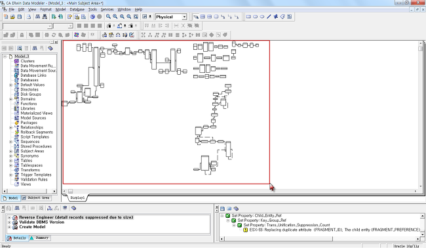Screen dimensions: 426x248
Task: Click the Hierarchical Layout icon
Action: pos(150,35)
